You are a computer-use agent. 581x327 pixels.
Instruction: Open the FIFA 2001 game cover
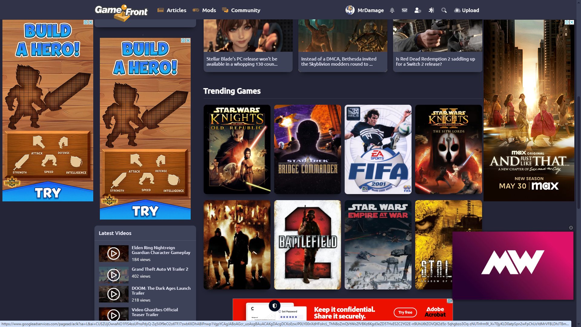pos(378,149)
